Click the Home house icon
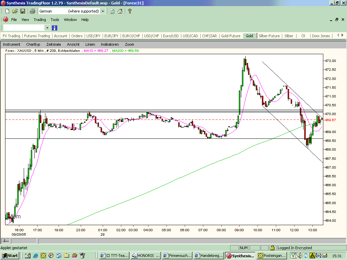The width and height of the screenshot is (347, 260). [120, 11]
